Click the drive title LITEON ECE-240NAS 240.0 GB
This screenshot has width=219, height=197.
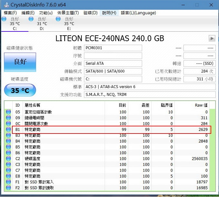click(109, 38)
